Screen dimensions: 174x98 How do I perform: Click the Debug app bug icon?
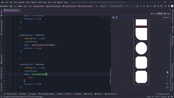pyautogui.click(x=137, y=6)
